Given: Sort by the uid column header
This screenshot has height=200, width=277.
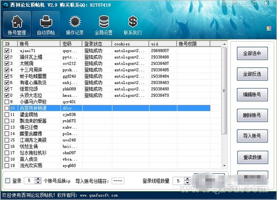Looking at the screenshot, I should pyautogui.click(x=163, y=44).
